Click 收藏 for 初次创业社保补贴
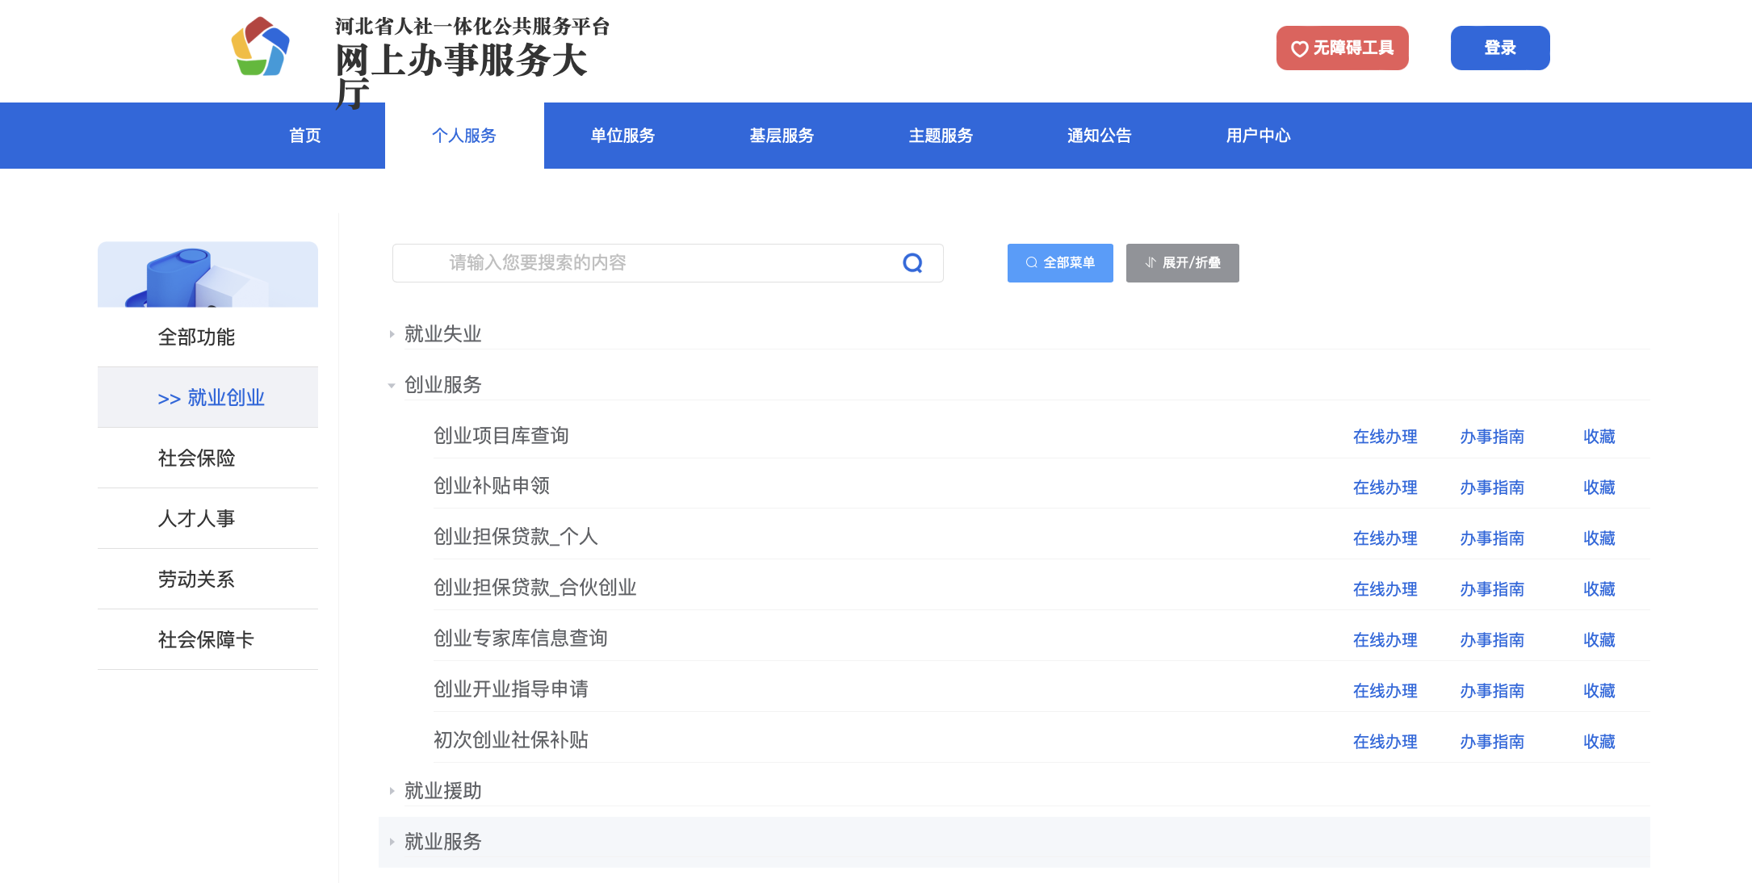1752x883 pixels. tap(1599, 742)
